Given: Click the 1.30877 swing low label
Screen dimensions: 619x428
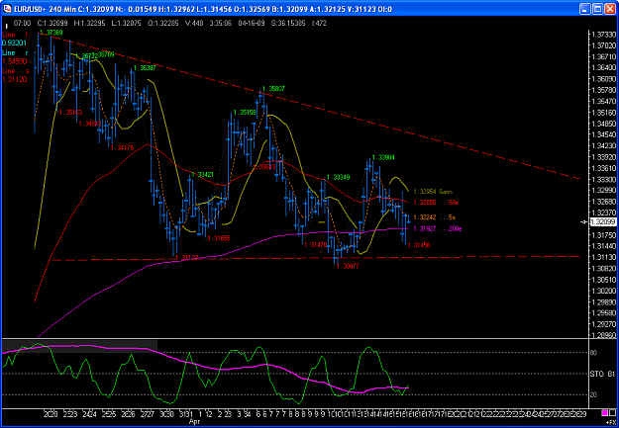Looking at the screenshot, I should [348, 267].
